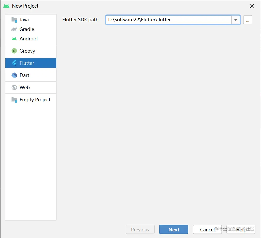Choose Android project type
The width and height of the screenshot is (261, 238).
tap(31, 39)
